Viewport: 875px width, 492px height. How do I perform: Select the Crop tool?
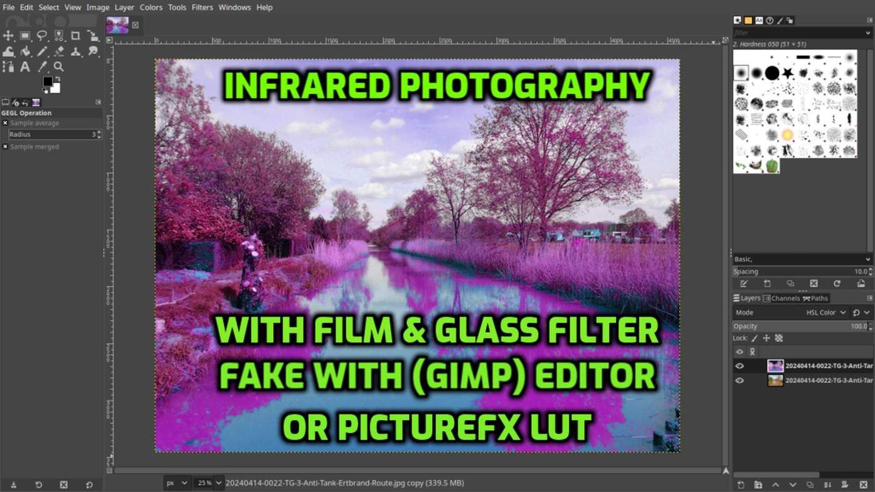pos(76,36)
